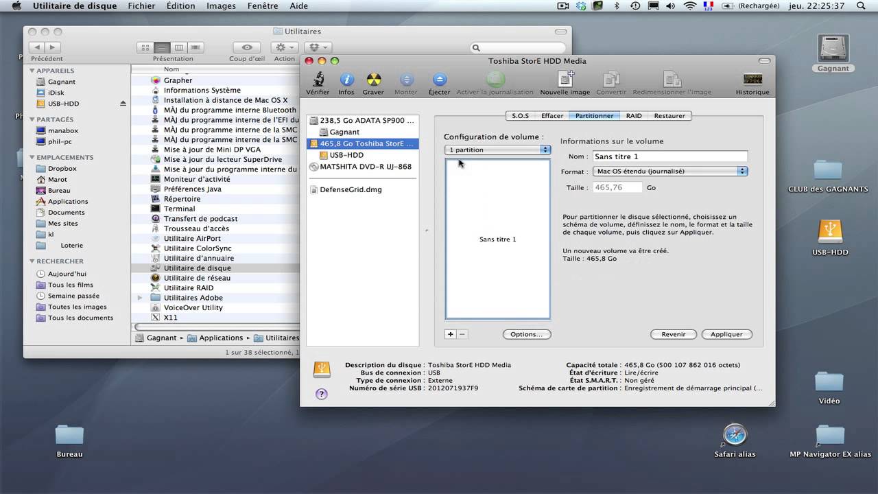This screenshot has height=494, width=878.
Task: Click the Revenir button
Action: pyautogui.click(x=674, y=334)
